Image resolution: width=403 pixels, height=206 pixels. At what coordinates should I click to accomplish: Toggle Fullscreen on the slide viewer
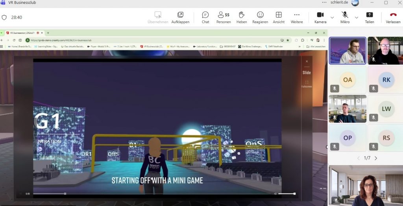tap(307, 84)
